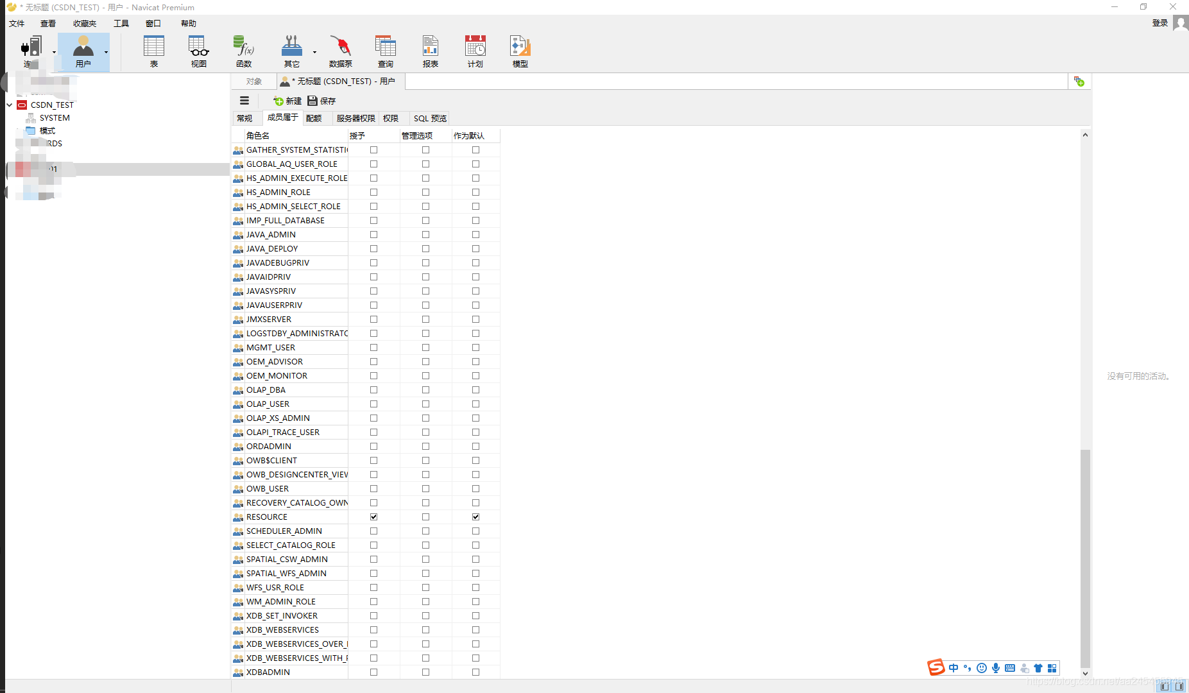
Task: Click the role icon beside JAVA_ADMIN
Action: point(238,235)
